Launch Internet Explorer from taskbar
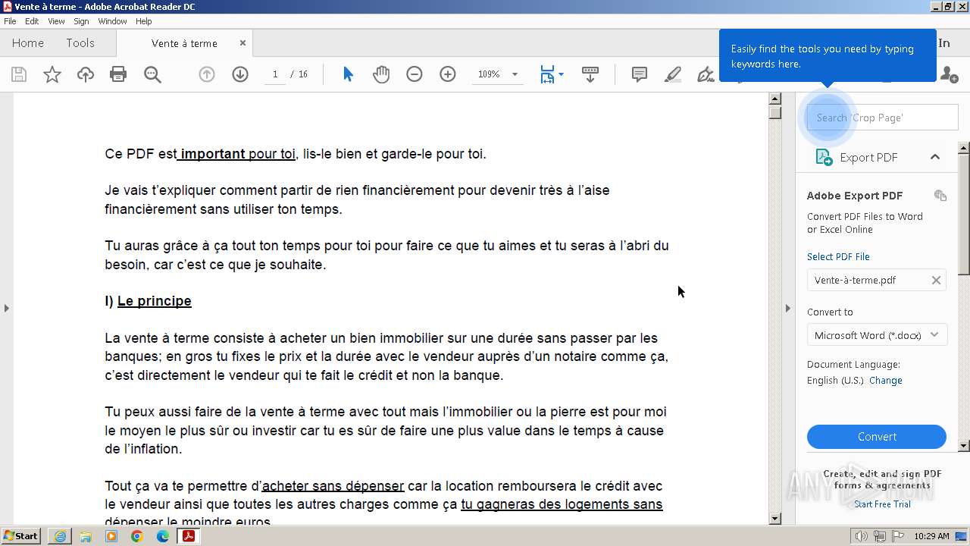 (60, 536)
